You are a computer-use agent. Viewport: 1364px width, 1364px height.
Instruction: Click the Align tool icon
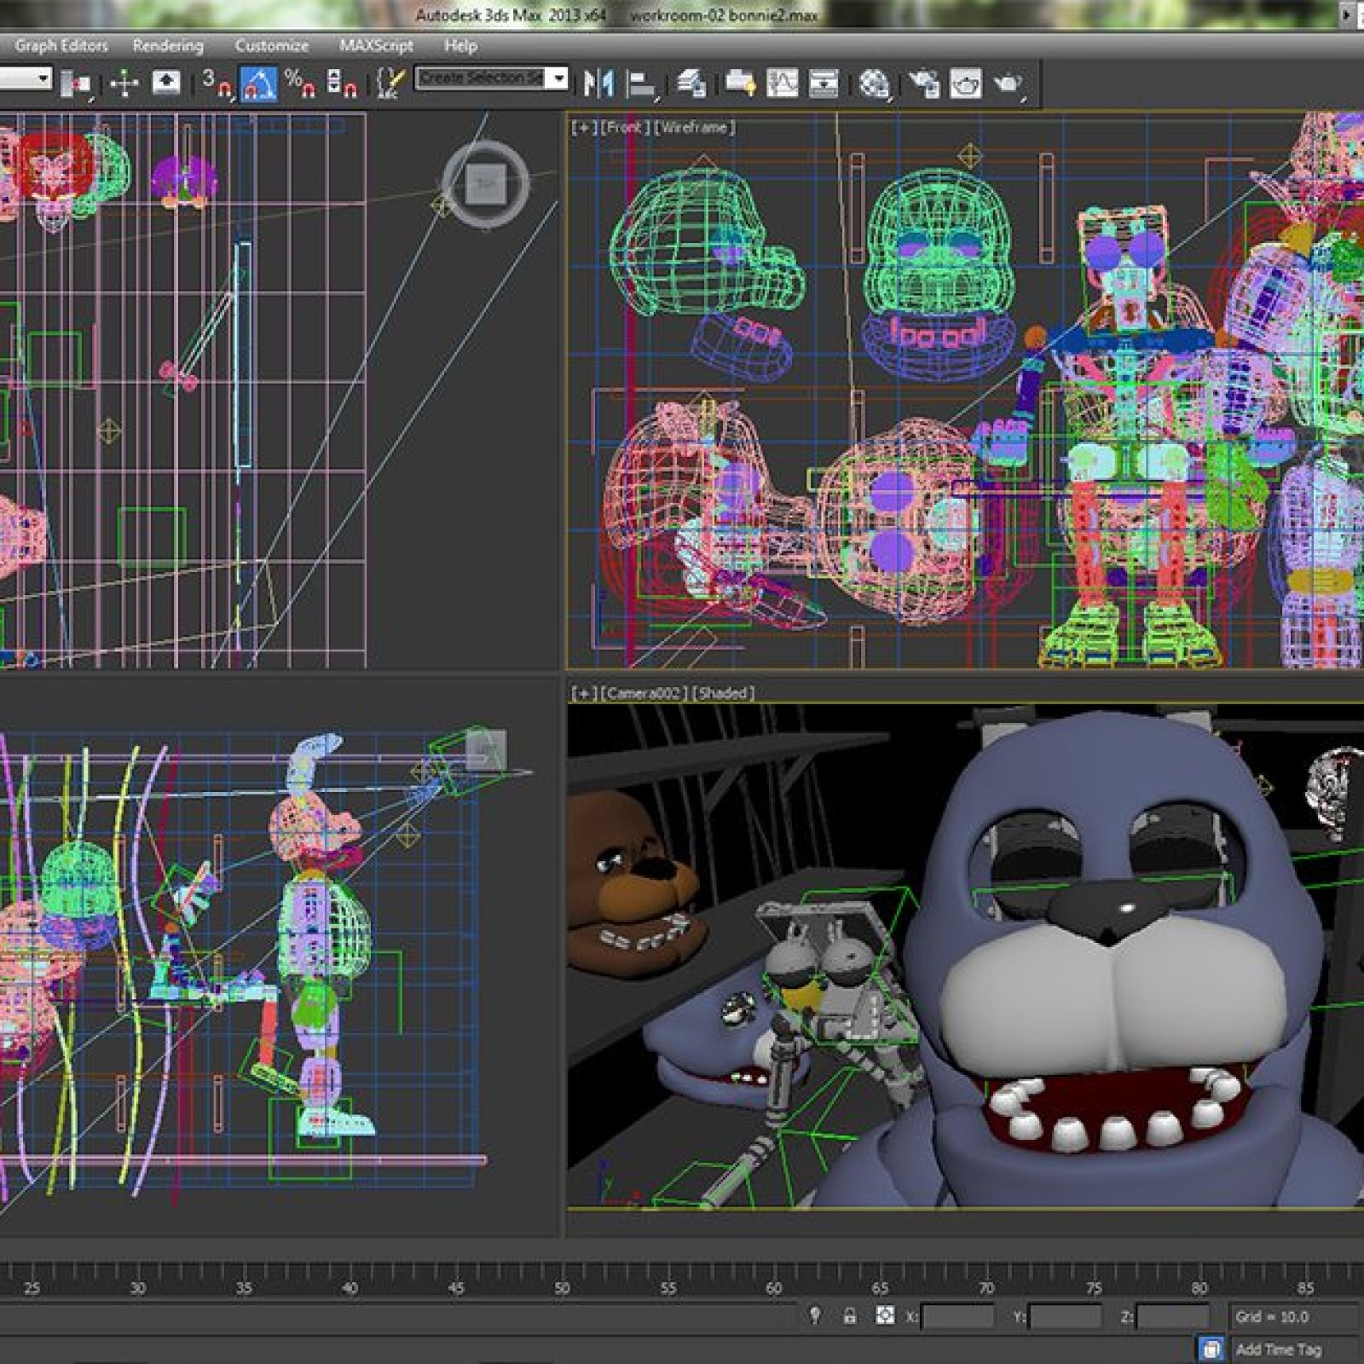click(641, 84)
